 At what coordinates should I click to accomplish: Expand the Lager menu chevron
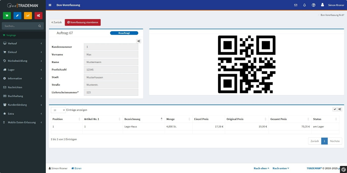pos(41,70)
